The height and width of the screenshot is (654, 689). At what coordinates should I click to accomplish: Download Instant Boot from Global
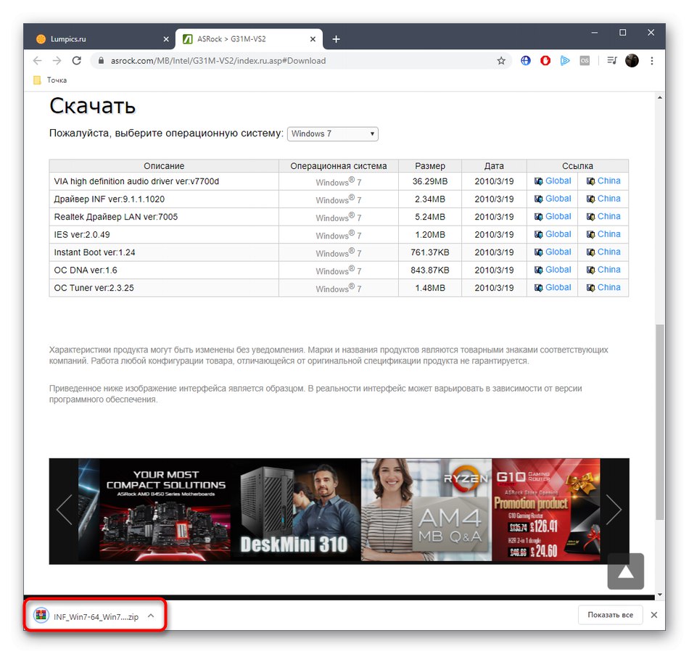[x=558, y=252]
